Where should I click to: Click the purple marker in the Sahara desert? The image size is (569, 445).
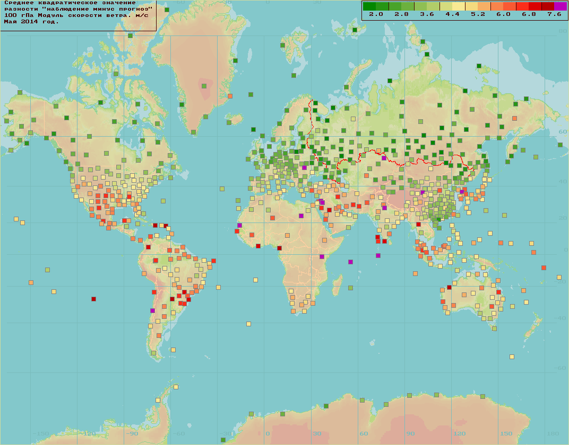[x=301, y=216]
